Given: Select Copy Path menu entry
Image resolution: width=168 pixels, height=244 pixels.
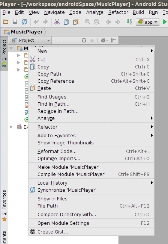Looking at the screenshot, I should click(91, 74).
